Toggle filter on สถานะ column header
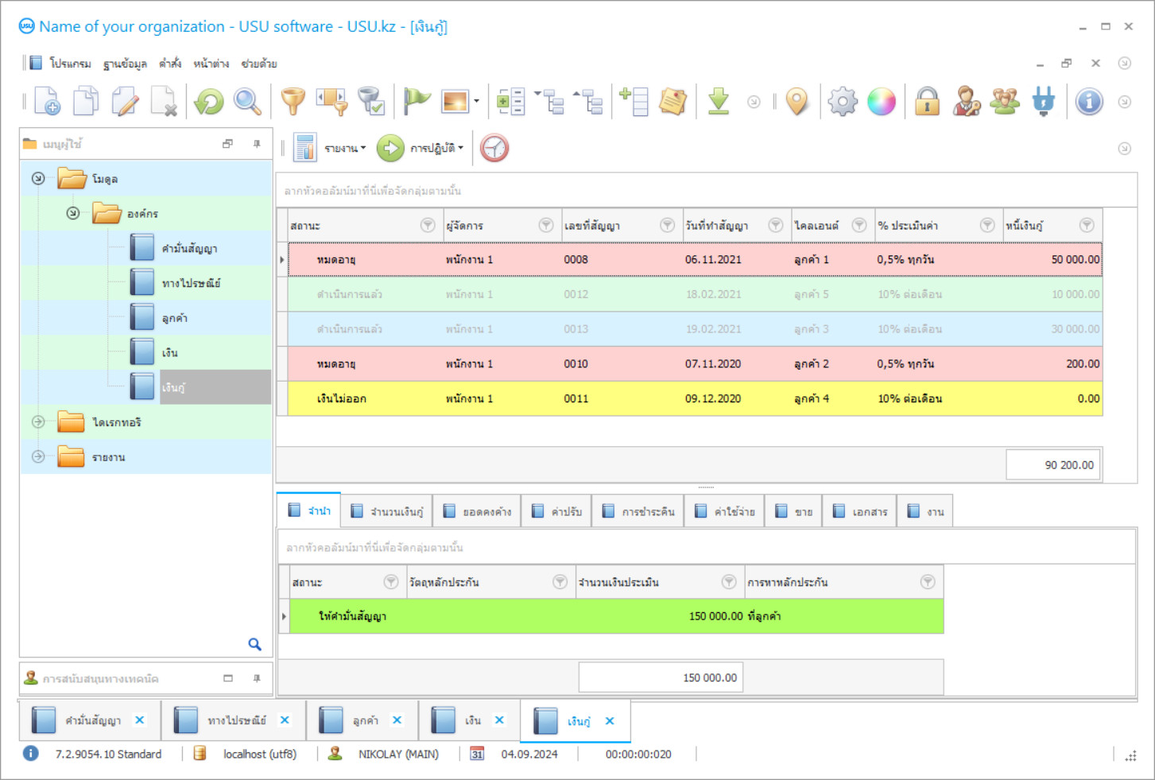 [x=428, y=226]
